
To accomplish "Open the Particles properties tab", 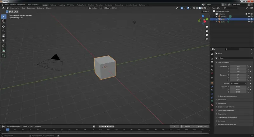I will [212, 90].
